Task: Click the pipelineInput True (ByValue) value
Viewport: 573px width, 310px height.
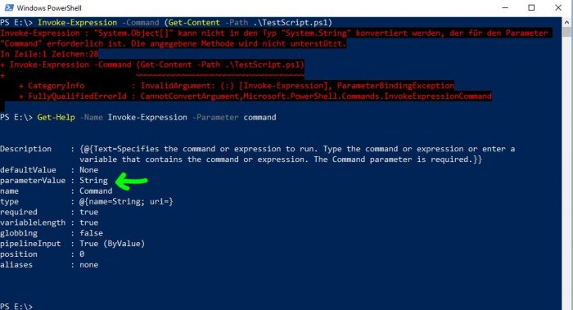Action: [x=112, y=244]
